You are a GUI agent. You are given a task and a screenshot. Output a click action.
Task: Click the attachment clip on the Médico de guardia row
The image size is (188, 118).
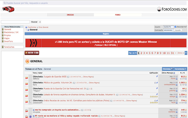155,83
